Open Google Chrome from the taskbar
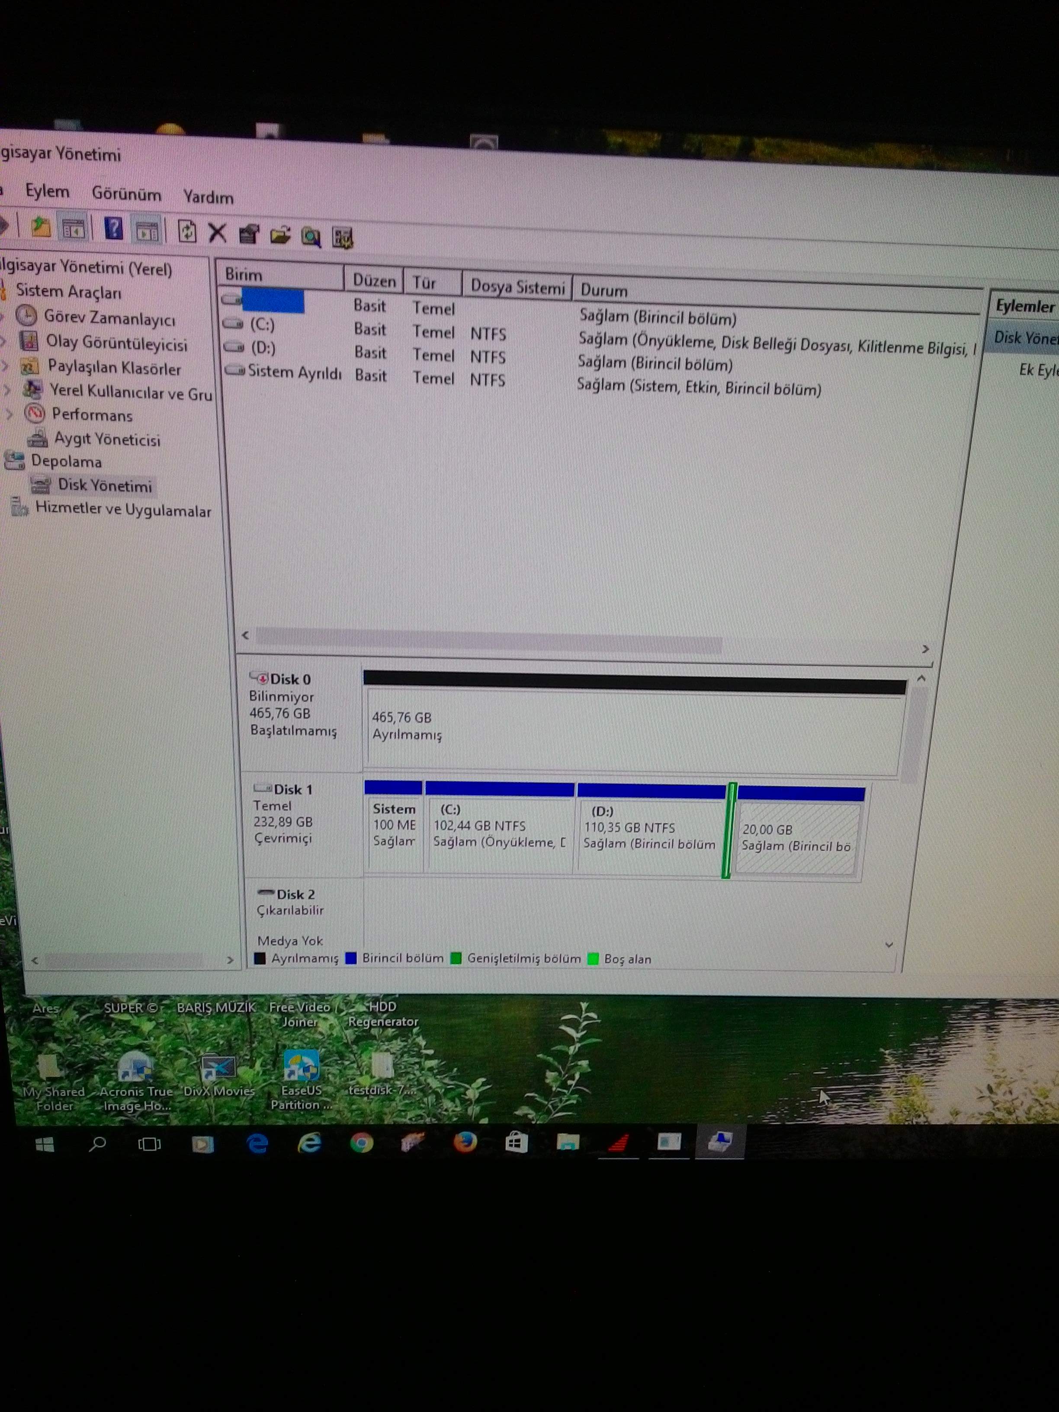1059x1412 pixels. (x=361, y=1142)
